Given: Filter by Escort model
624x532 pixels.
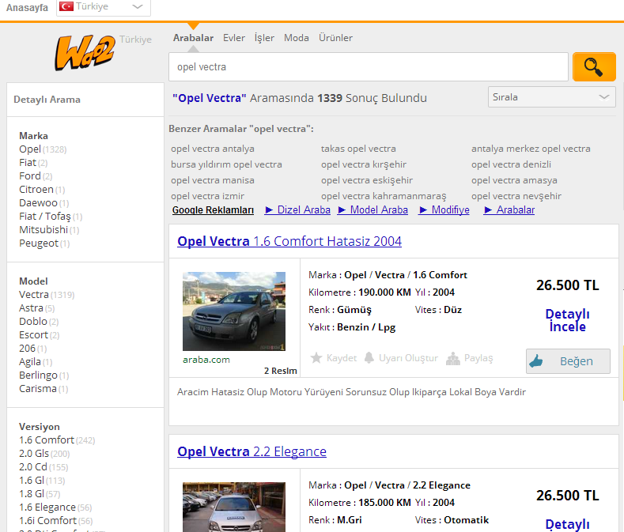Looking at the screenshot, I should click(x=33, y=334).
